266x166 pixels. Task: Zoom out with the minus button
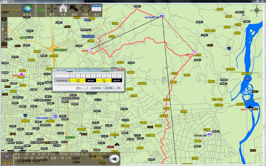(x=4, y=44)
